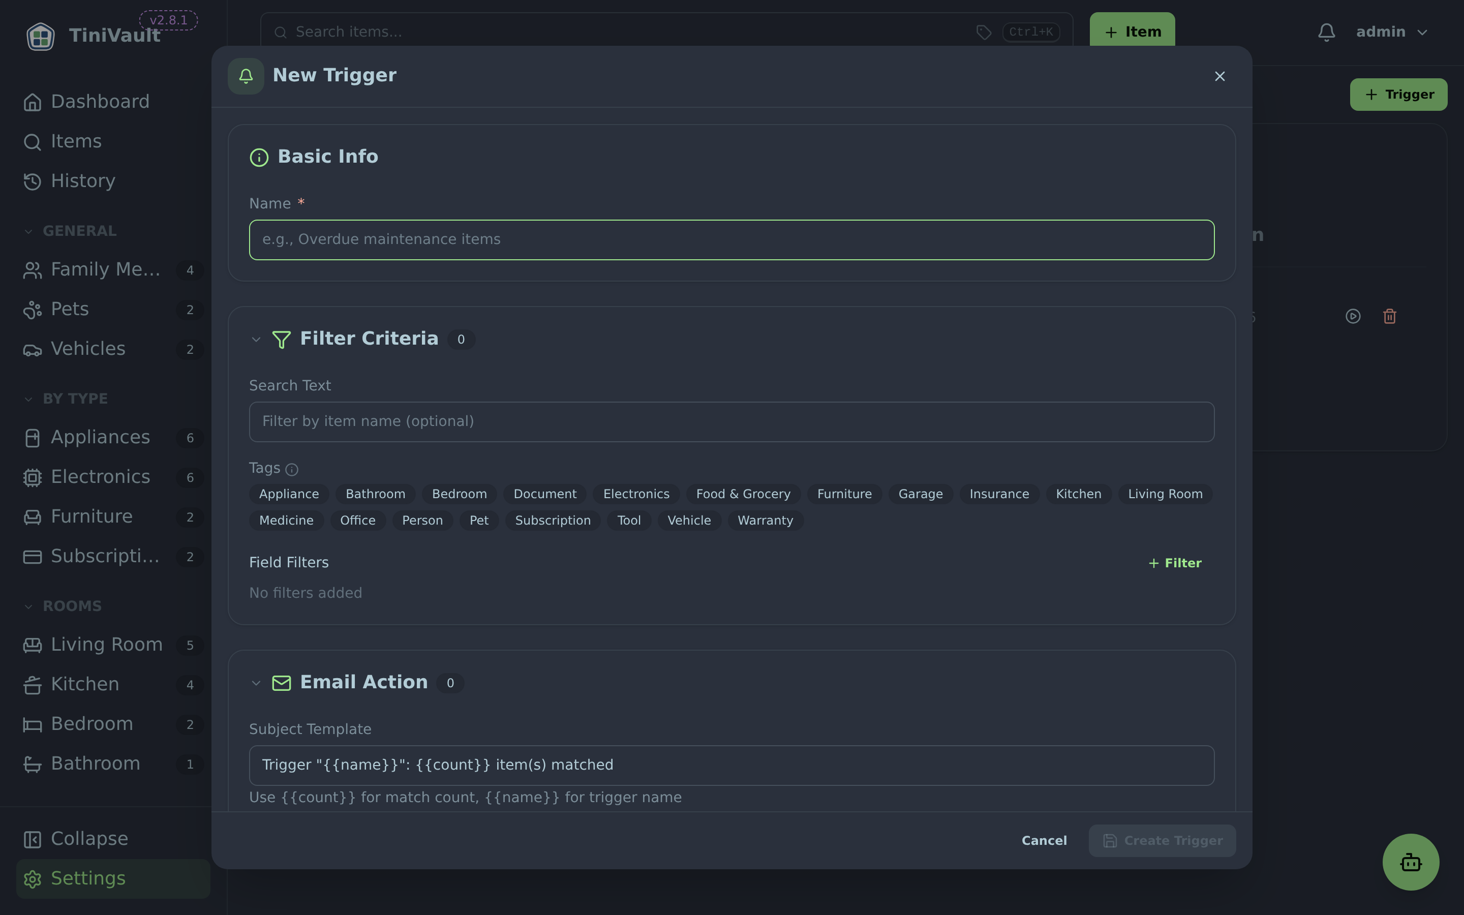
Task: Open the assistant robot chat button
Action: (x=1410, y=862)
